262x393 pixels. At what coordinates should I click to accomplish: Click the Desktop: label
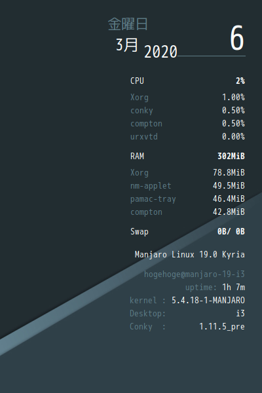click(x=147, y=314)
